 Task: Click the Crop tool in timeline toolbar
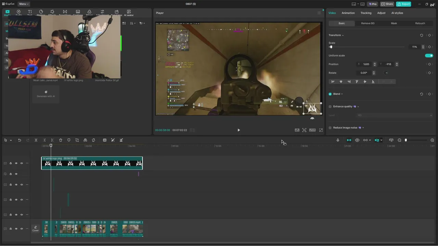tap(77, 140)
